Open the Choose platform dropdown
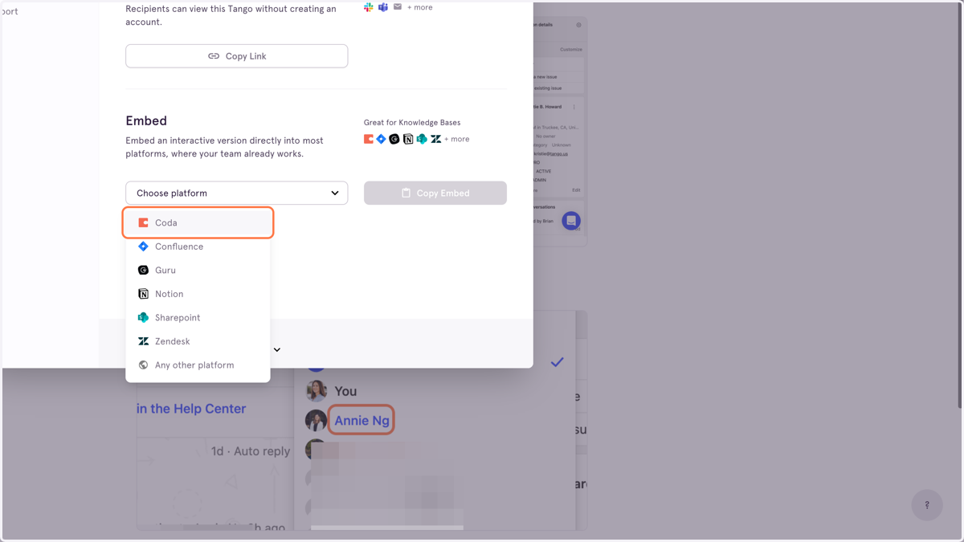Viewport: 964px width, 542px height. pyautogui.click(x=237, y=193)
